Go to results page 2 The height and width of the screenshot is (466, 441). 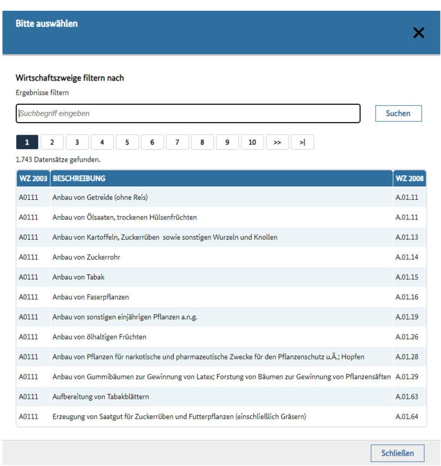pyautogui.click(x=52, y=142)
